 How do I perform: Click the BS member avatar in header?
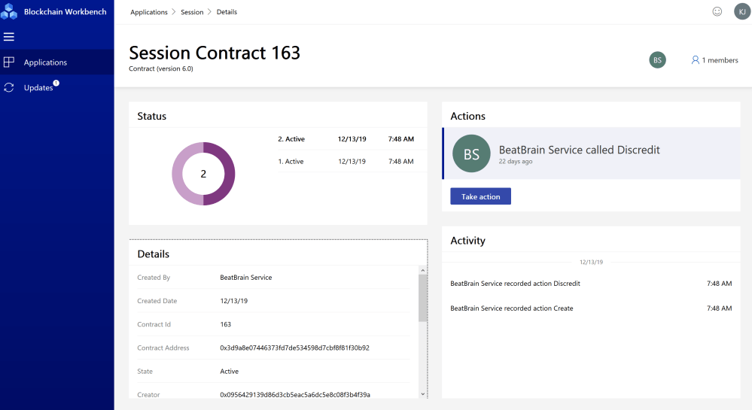click(657, 60)
